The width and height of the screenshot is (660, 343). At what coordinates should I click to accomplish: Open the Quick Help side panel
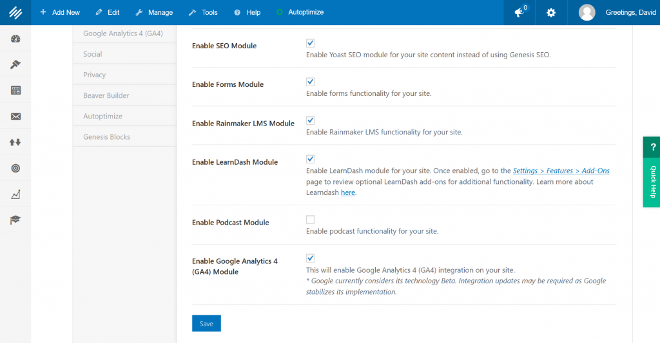652,172
